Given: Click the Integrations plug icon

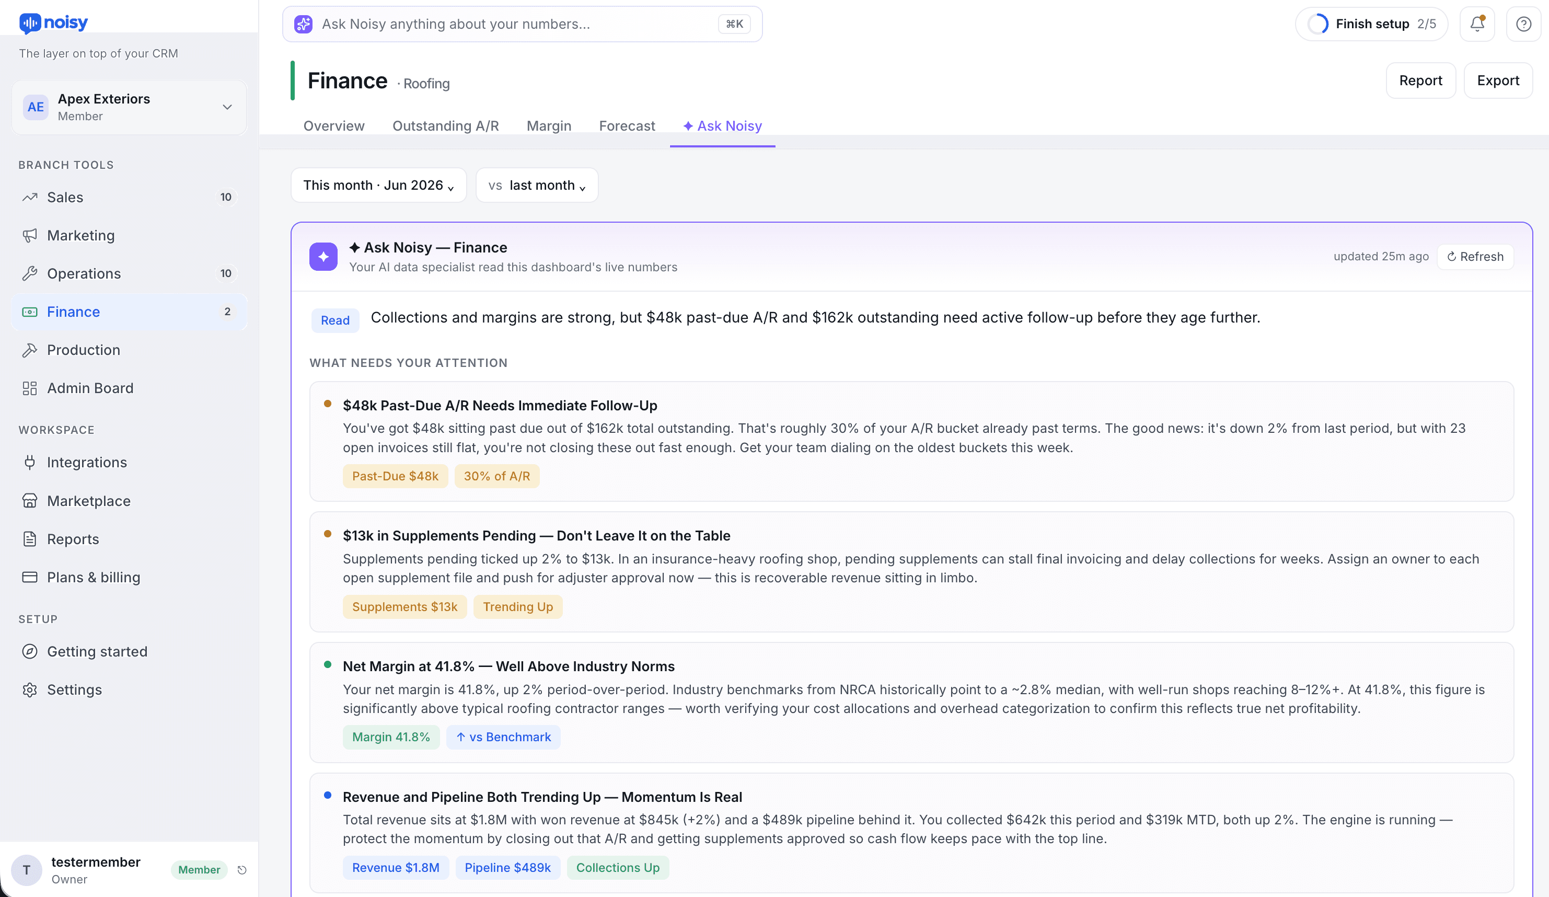Looking at the screenshot, I should (x=29, y=462).
